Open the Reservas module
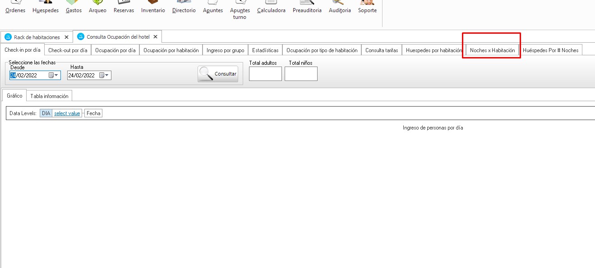The width and height of the screenshot is (595, 268). (x=124, y=7)
